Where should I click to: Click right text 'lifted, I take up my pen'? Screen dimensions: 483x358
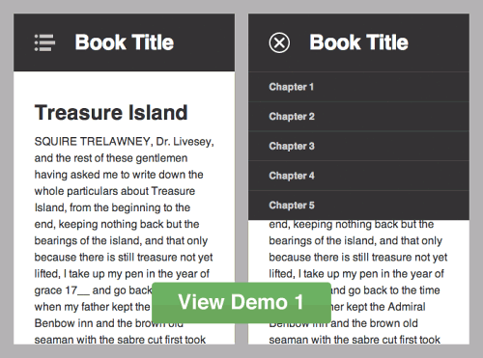[324, 274]
